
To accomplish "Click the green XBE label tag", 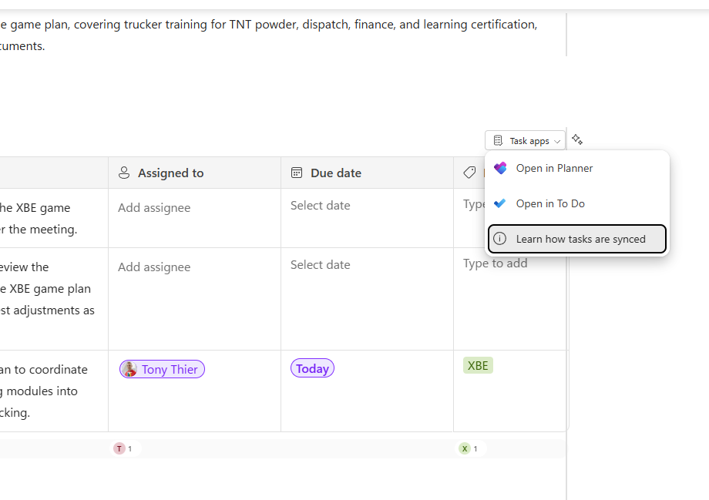I will click(x=478, y=366).
